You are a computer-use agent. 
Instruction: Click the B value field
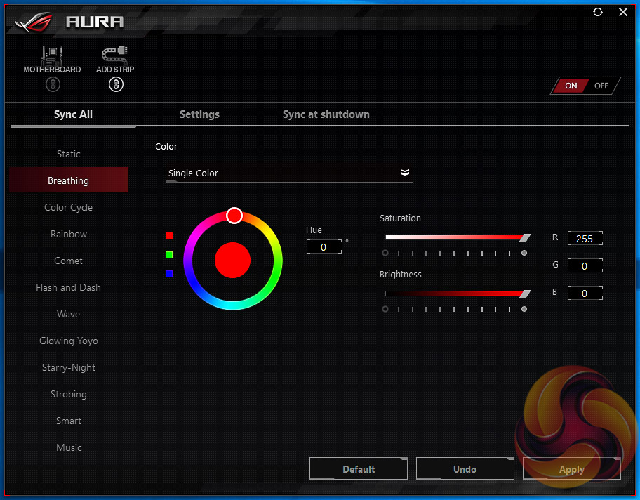coord(585,293)
